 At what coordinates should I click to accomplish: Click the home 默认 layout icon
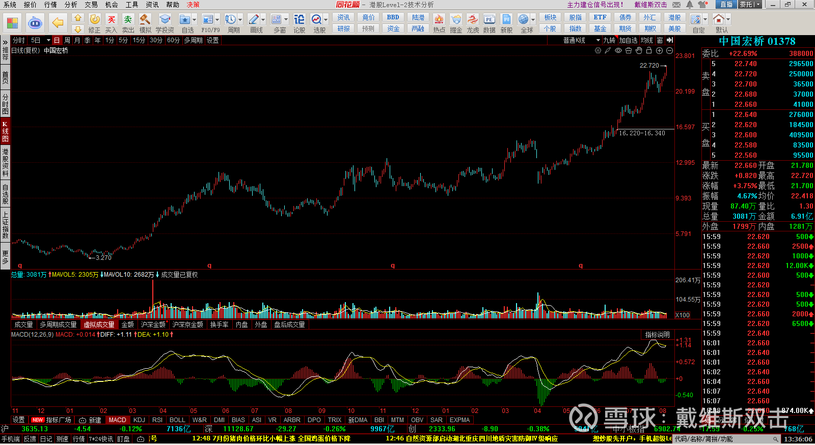point(719,19)
